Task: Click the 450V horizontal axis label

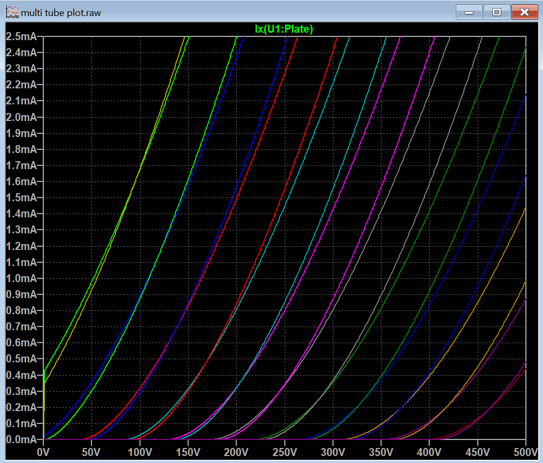Action: [478, 452]
